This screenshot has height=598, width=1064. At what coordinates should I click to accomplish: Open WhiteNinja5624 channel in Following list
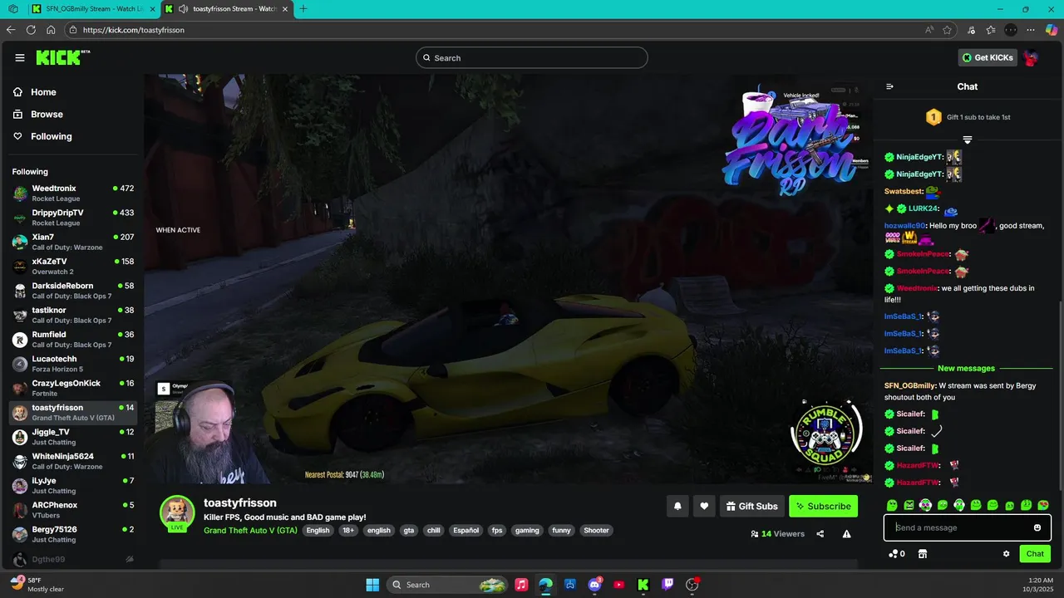tap(73, 461)
